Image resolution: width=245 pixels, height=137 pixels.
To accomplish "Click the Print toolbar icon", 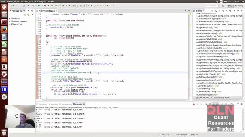I will point(24,6).
